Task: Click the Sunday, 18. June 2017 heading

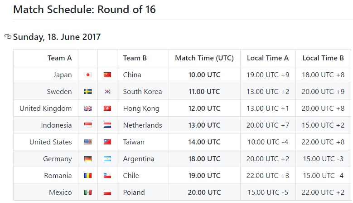Action: tap(57, 37)
